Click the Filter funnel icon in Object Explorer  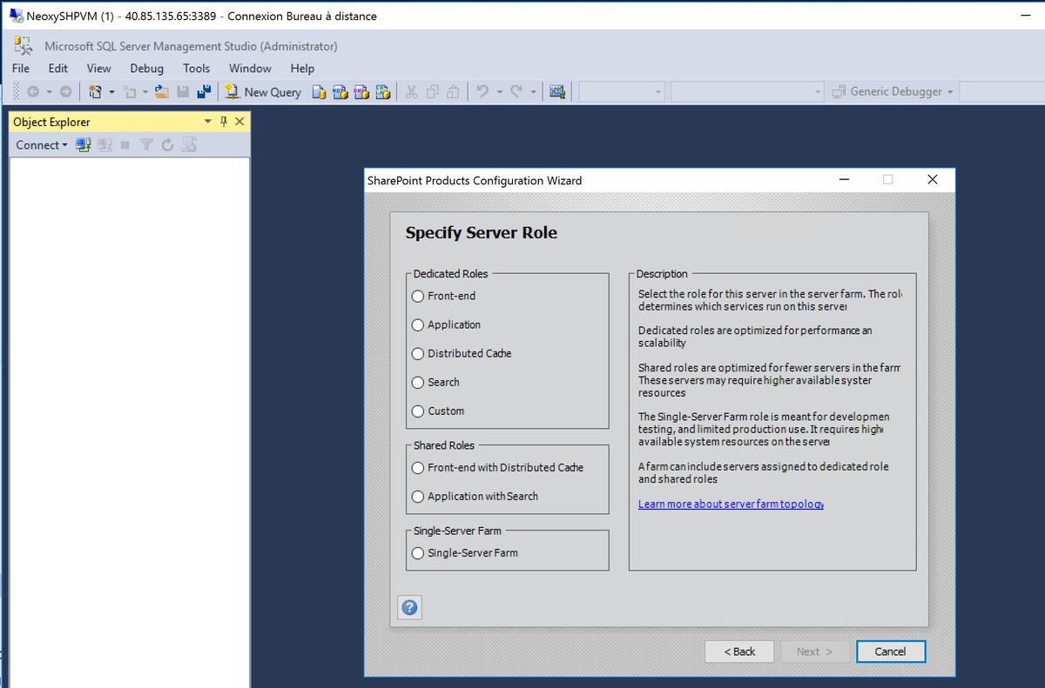click(x=146, y=145)
